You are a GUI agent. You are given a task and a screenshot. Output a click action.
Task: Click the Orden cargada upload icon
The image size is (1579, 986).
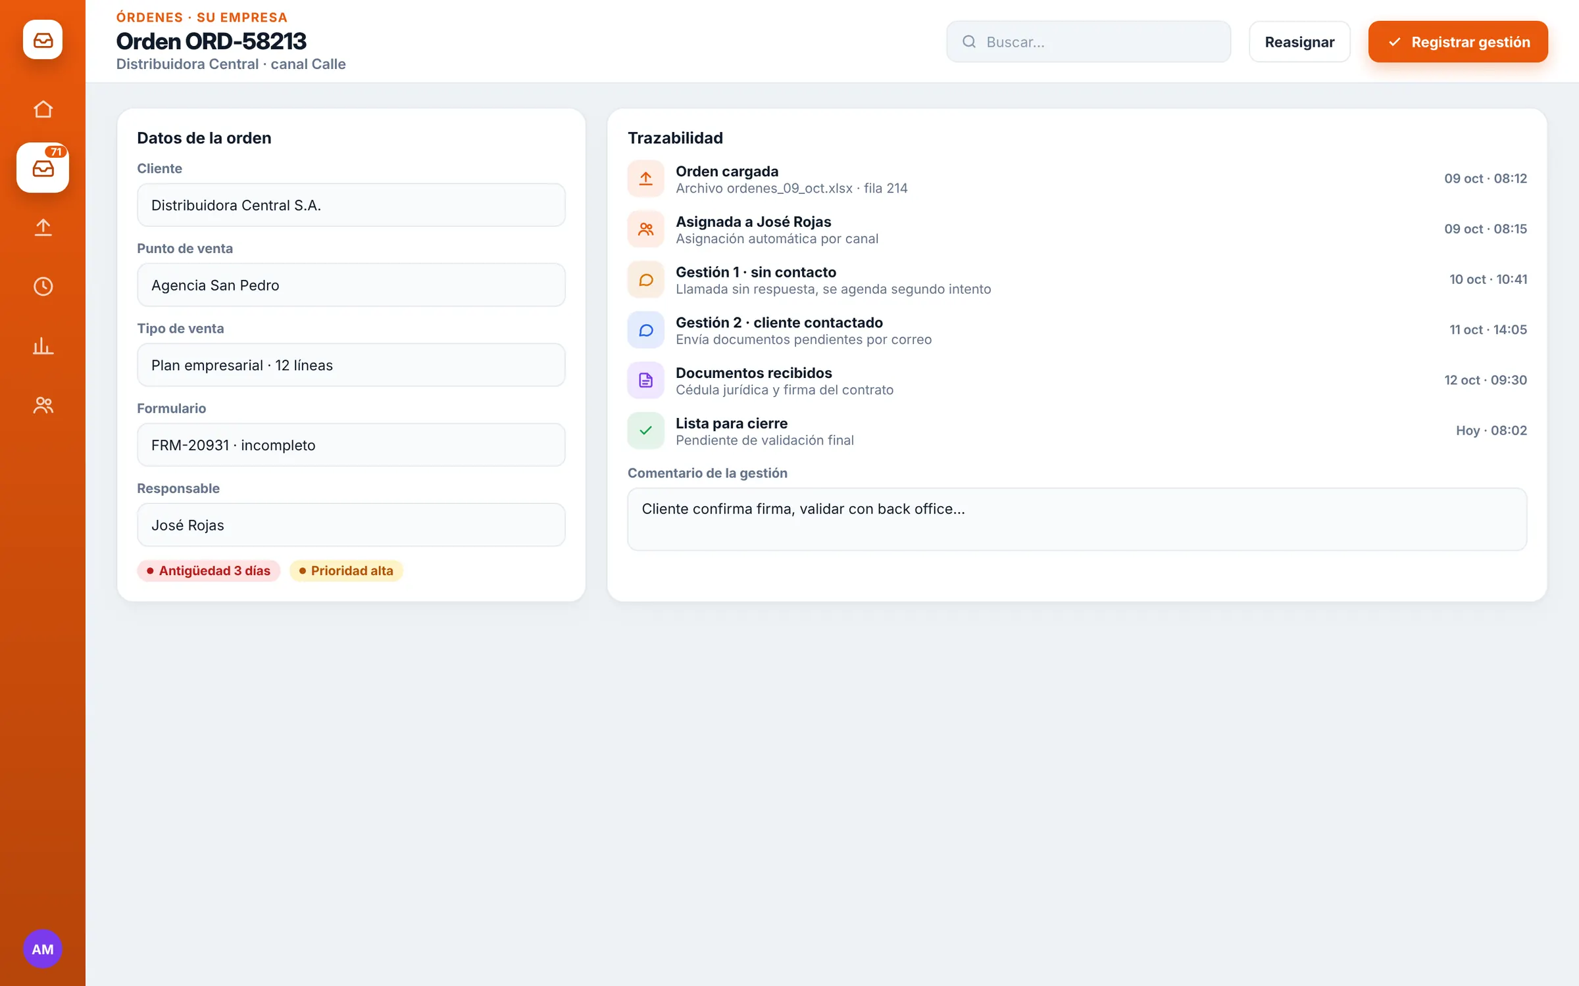click(x=645, y=179)
